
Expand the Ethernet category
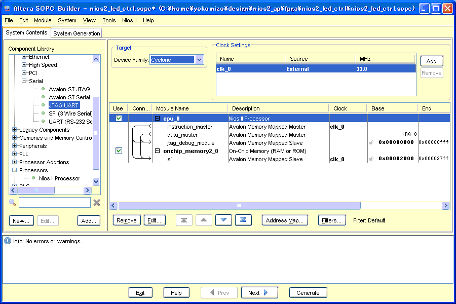pyautogui.click(x=24, y=57)
